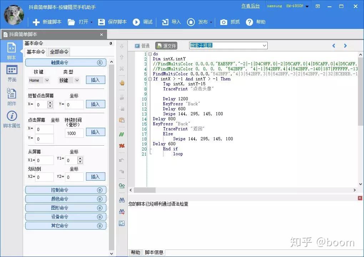Expand the 其它命令 section
The width and height of the screenshot is (364, 257).
[x=100, y=226]
